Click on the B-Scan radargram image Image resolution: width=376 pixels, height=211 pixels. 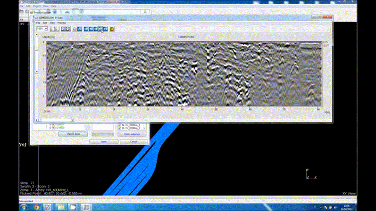(x=184, y=74)
